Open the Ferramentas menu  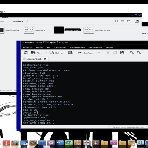(x=77, y=47)
